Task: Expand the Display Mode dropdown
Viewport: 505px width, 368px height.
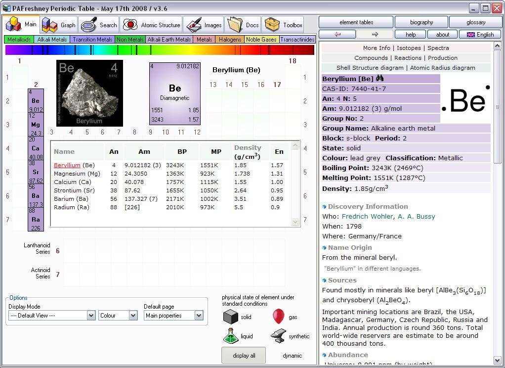Action: [91, 316]
